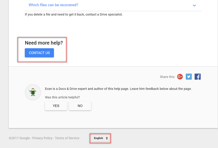Click Evan's avatar picture

pos(33,92)
